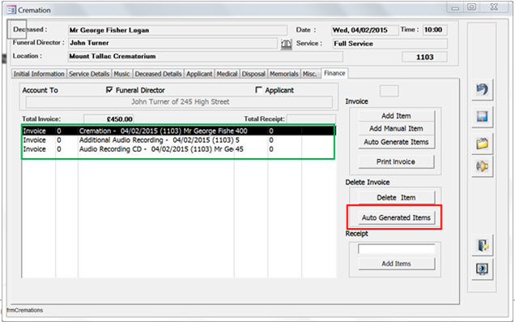Click the Add Item button
The width and height of the screenshot is (515, 322).
pos(396,116)
